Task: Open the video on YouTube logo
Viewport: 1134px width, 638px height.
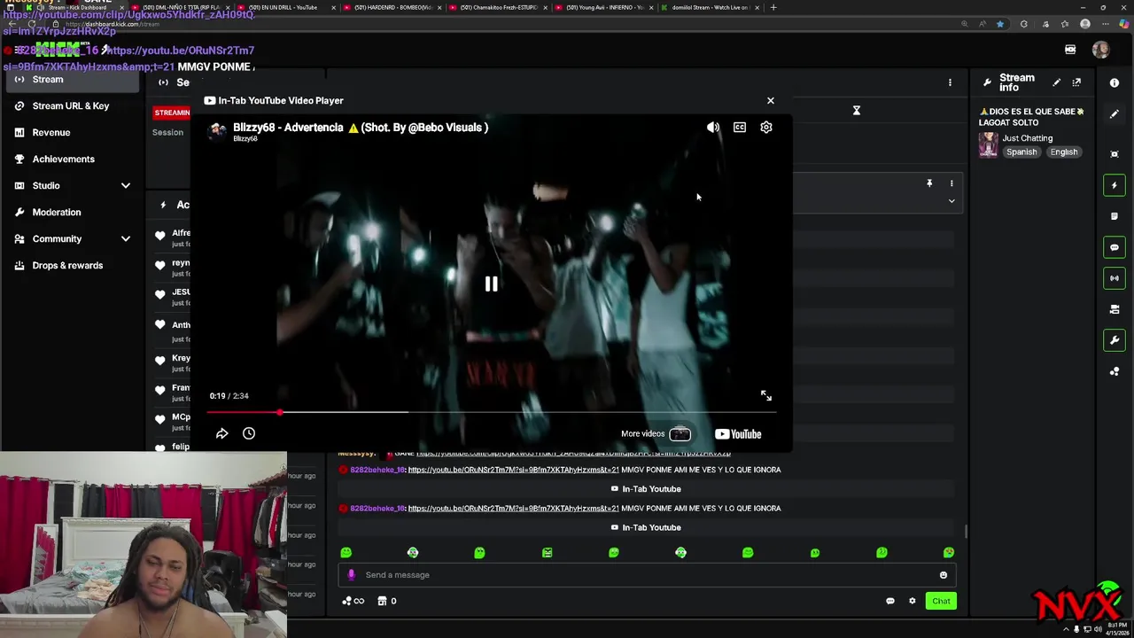Action: pyautogui.click(x=738, y=434)
